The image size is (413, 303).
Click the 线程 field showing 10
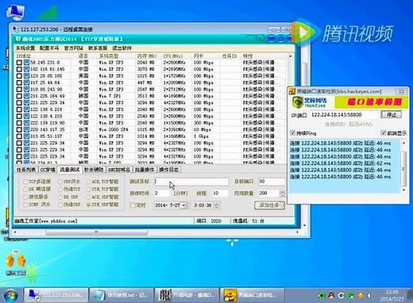coord(220,194)
